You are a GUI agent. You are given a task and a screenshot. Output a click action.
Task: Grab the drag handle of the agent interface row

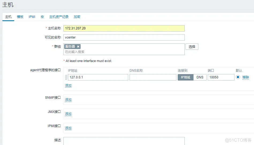click(66, 77)
